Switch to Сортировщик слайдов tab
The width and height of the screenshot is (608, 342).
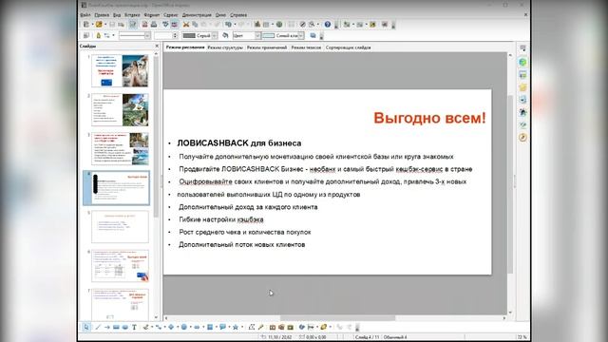[349, 47]
